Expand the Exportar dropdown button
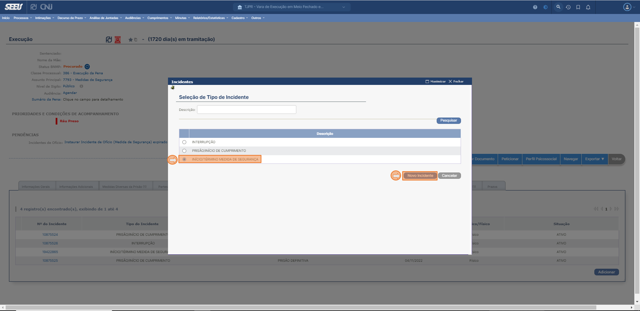Image resolution: width=640 pixels, height=311 pixels. (x=595, y=159)
